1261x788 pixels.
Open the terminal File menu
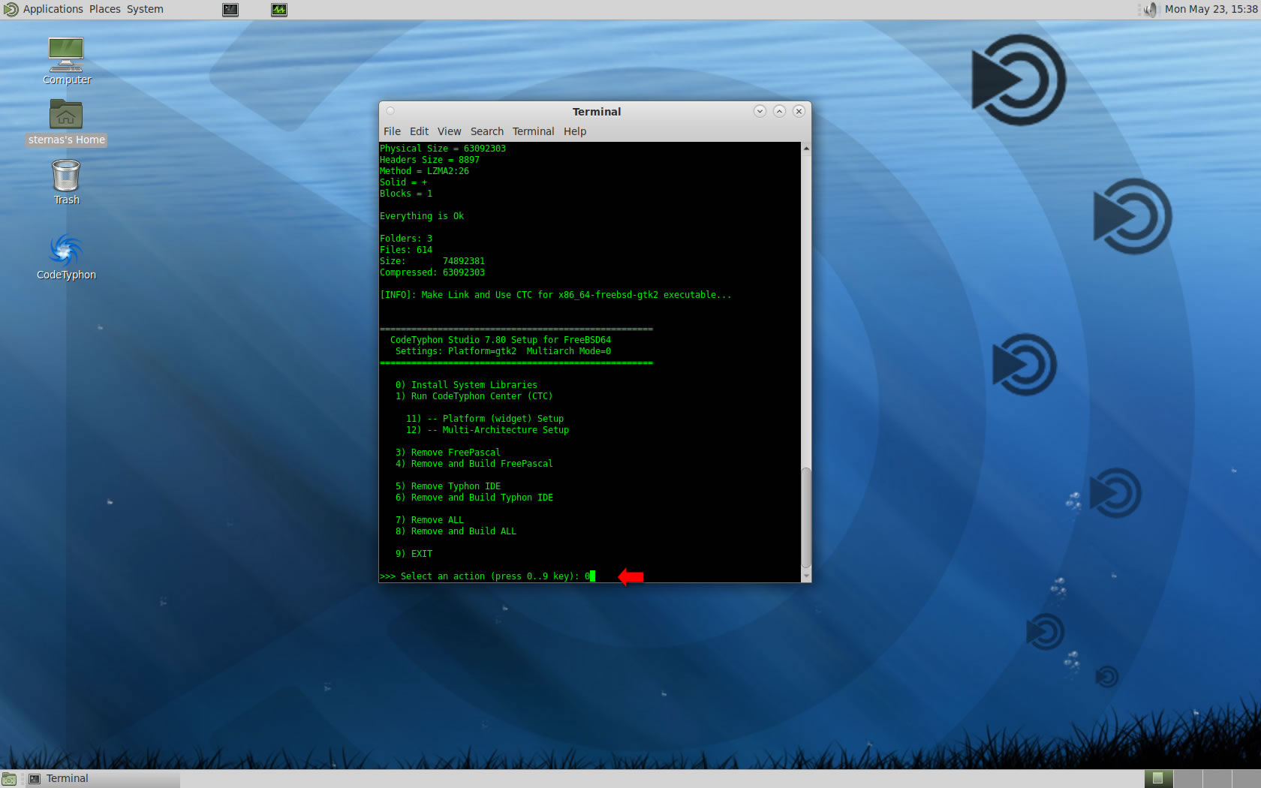[392, 131]
